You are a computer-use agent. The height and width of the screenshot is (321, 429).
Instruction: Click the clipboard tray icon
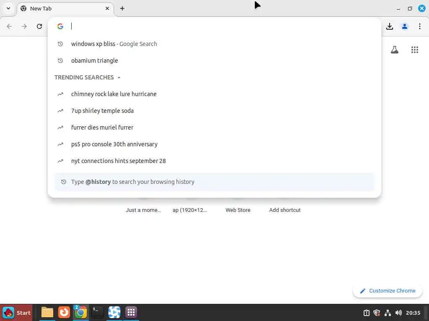coord(366,313)
